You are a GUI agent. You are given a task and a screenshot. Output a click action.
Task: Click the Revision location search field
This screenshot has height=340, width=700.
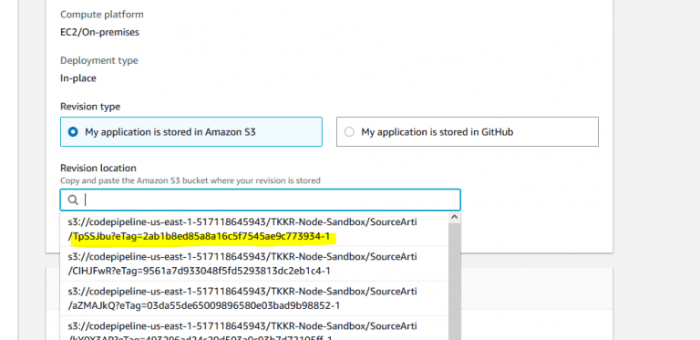261,200
